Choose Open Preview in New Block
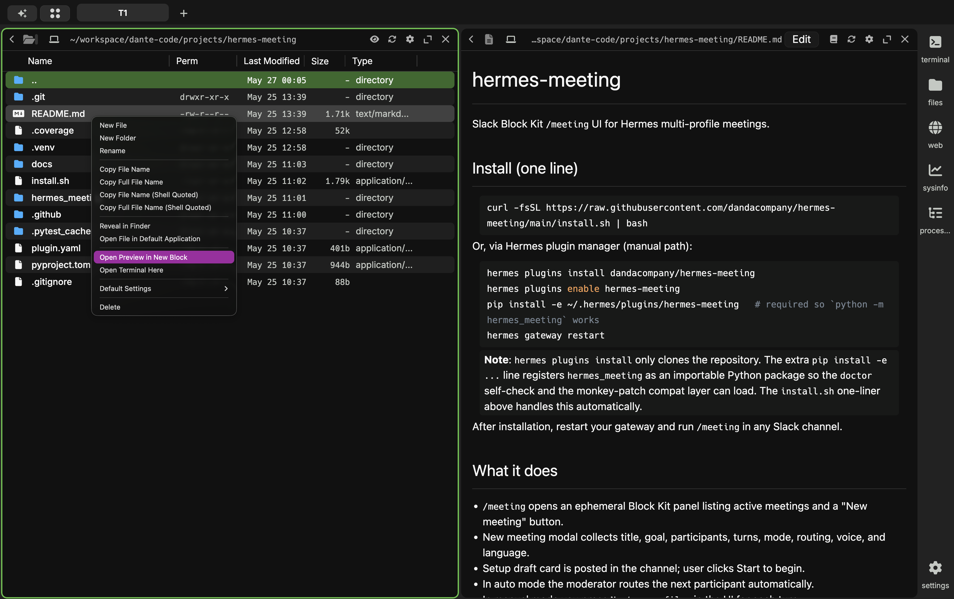Viewport: 954px width, 599px height. coord(164,257)
